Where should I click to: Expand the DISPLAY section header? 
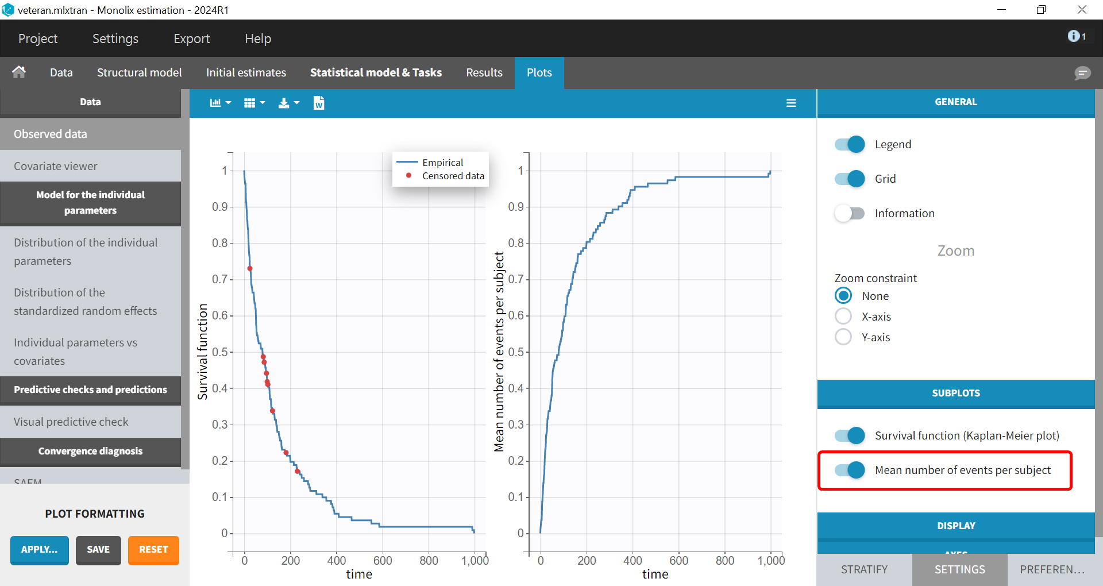[x=955, y=526]
